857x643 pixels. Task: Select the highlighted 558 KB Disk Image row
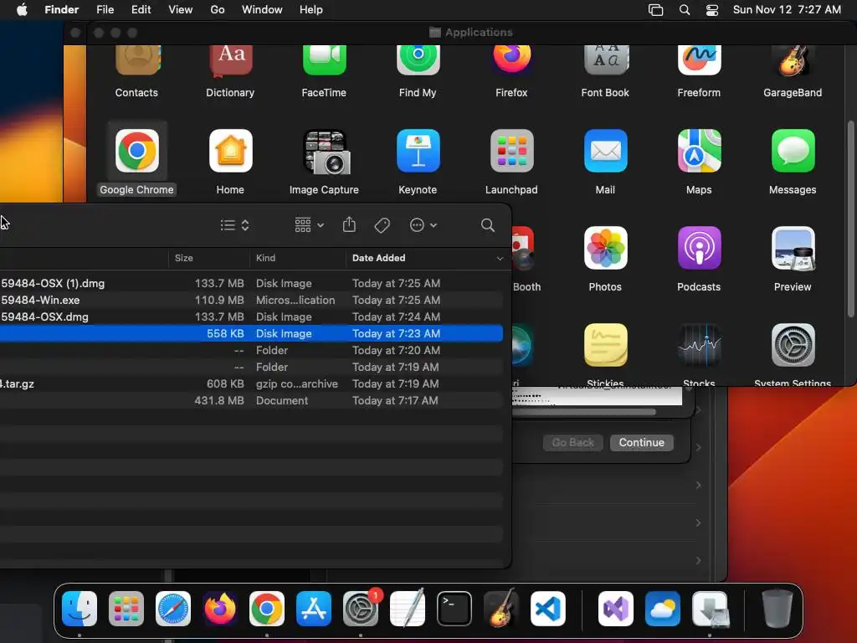click(250, 333)
